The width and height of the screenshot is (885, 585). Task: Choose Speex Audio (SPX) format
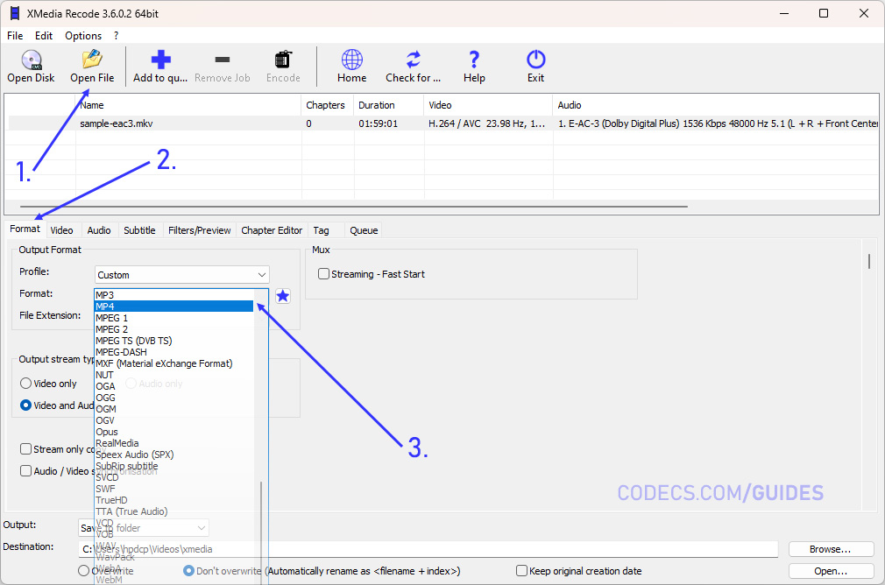coord(173,455)
